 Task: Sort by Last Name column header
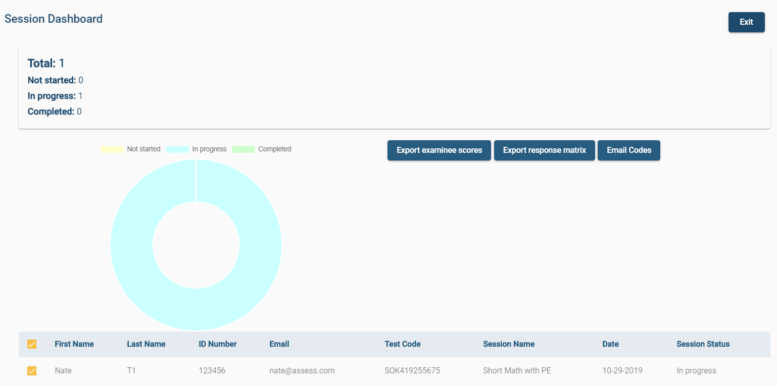pyautogui.click(x=146, y=344)
